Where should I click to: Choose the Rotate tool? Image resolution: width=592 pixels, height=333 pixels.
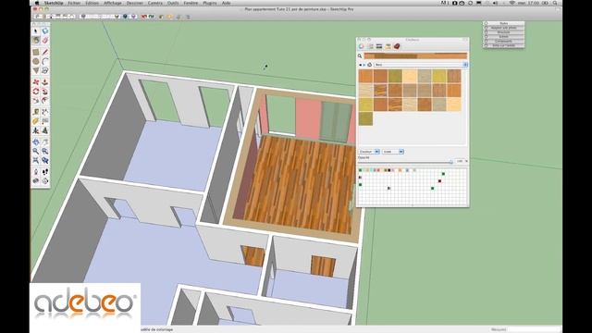pos(36,92)
